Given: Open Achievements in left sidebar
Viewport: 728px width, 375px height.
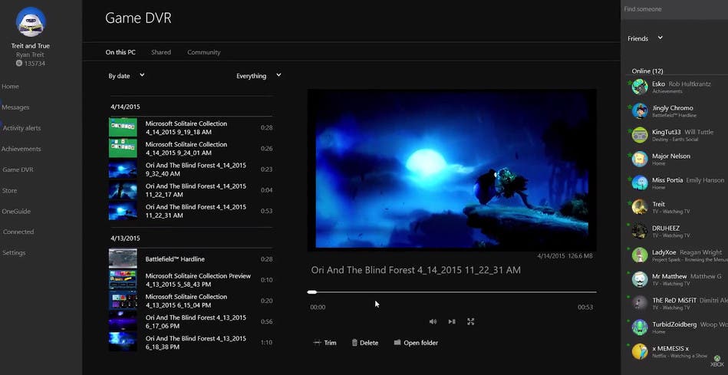Looking at the screenshot, I should pos(21,149).
